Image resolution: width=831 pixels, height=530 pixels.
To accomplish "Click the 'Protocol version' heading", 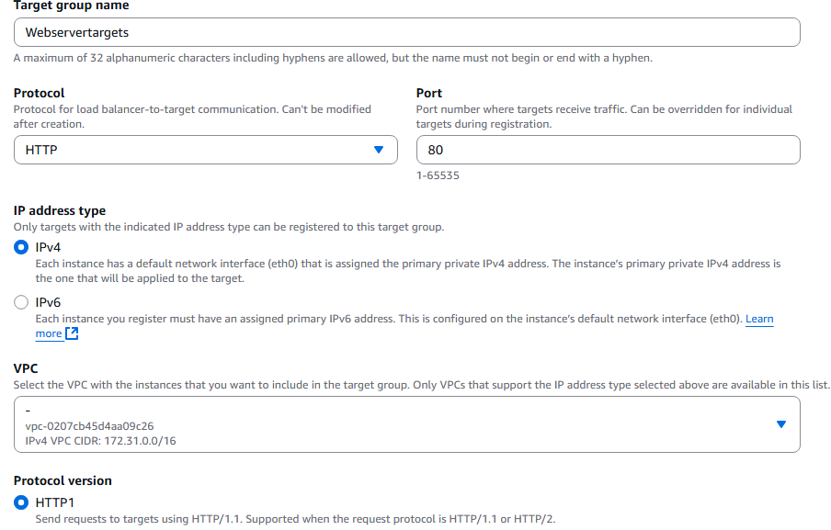I will [x=63, y=480].
